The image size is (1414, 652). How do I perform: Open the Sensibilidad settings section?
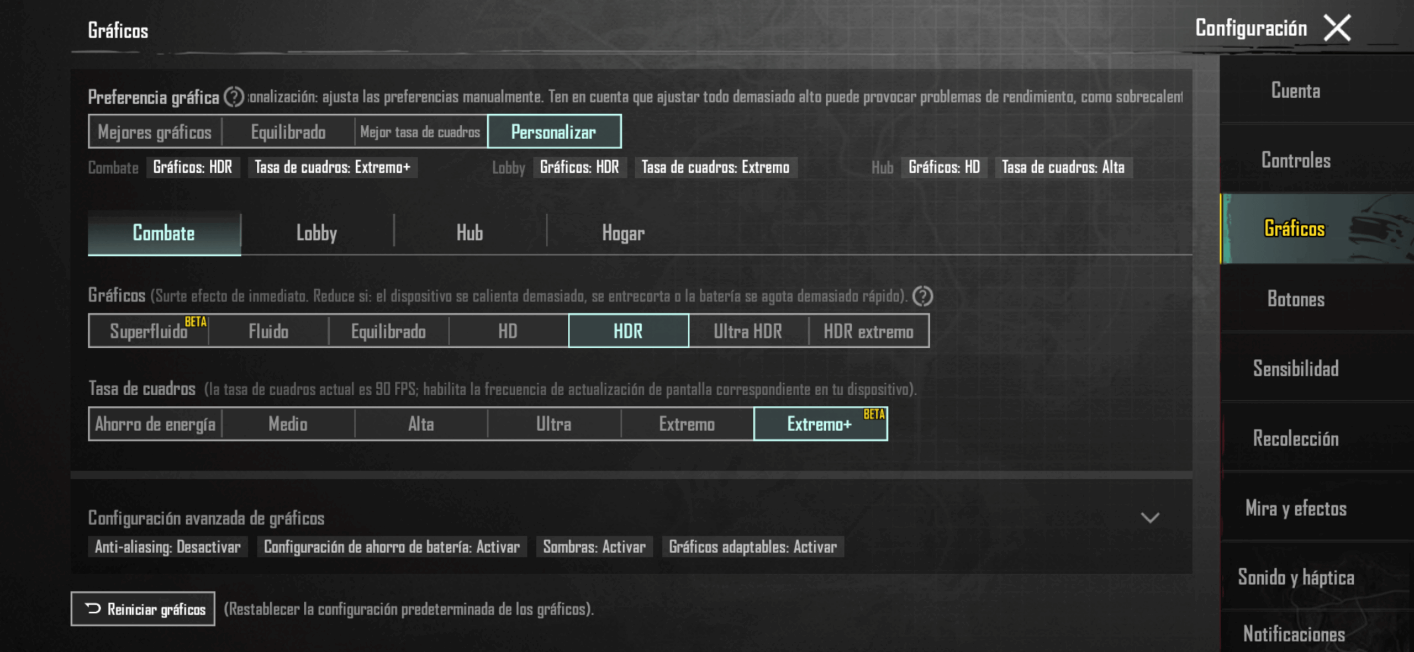pyautogui.click(x=1295, y=368)
